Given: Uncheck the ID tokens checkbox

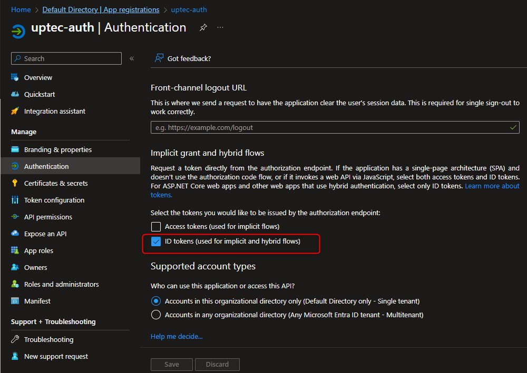Looking at the screenshot, I should pyautogui.click(x=156, y=241).
